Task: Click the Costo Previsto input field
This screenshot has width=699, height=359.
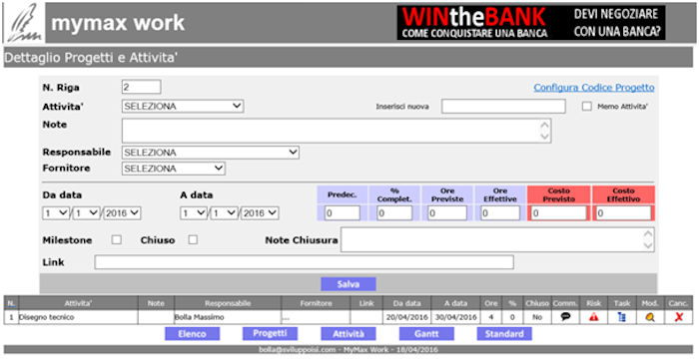Action: click(558, 212)
